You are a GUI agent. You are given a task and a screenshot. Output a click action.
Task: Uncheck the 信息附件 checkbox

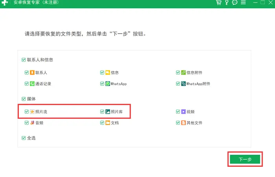coord(178,72)
